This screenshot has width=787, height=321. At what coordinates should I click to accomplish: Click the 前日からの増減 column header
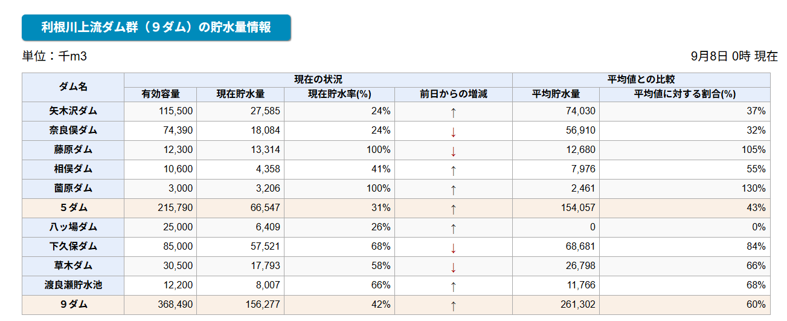coord(453,94)
